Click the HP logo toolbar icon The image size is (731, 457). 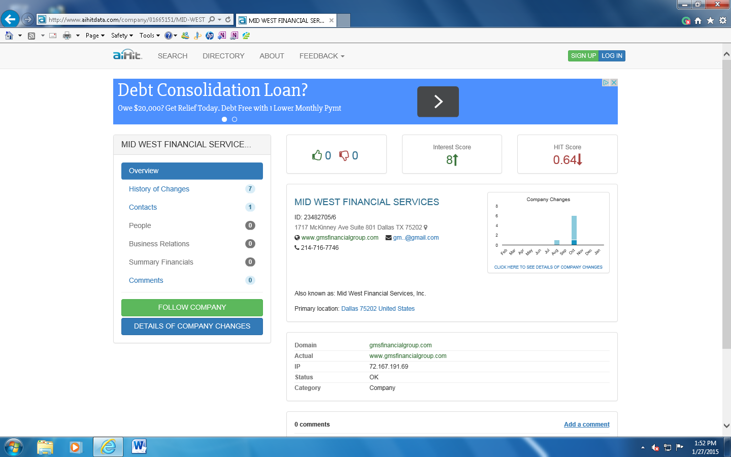(210, 36)
